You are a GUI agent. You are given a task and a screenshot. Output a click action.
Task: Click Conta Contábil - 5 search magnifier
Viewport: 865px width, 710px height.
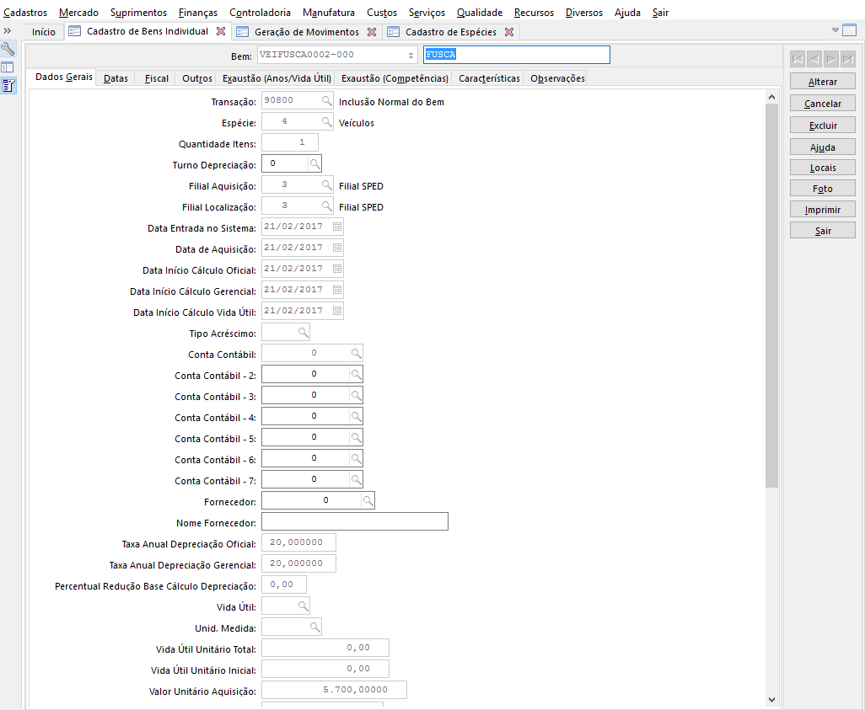tap(357, 437)
